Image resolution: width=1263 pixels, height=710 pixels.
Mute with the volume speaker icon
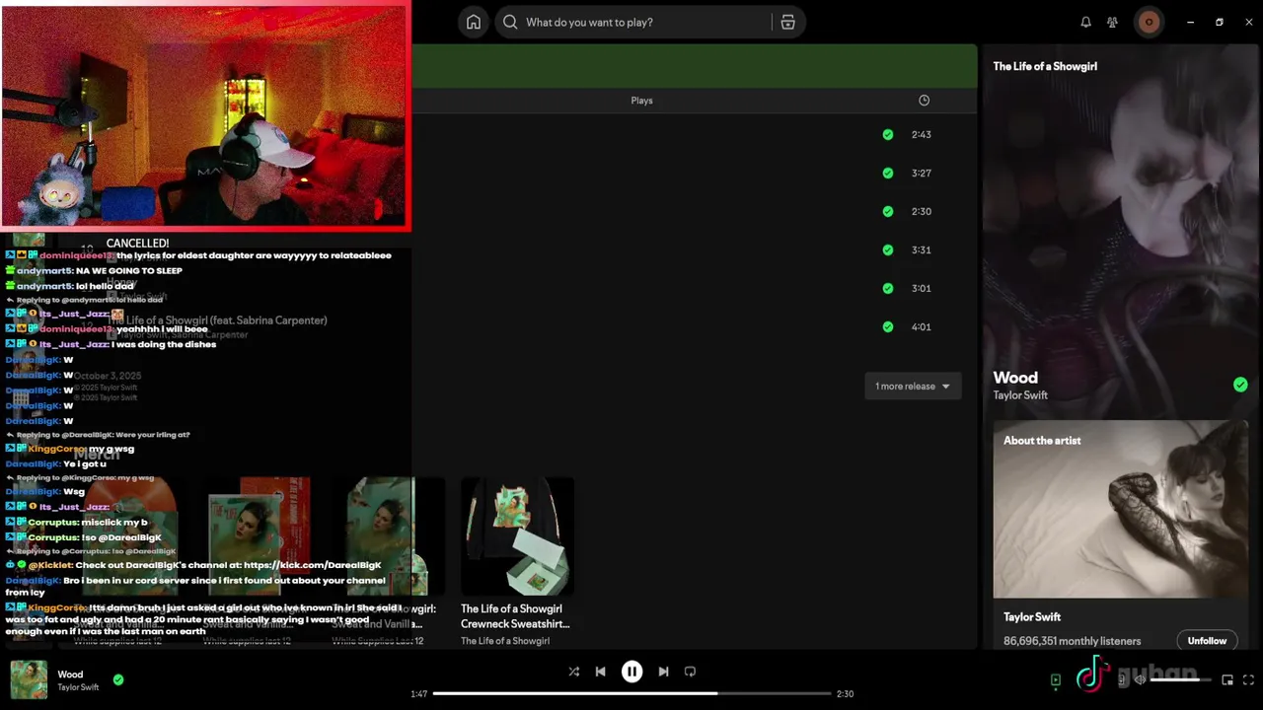point(1139,679)
